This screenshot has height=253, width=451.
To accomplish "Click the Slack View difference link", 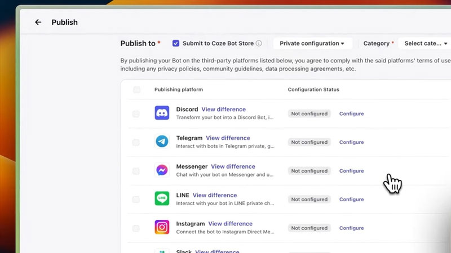I will click(216, 251).
